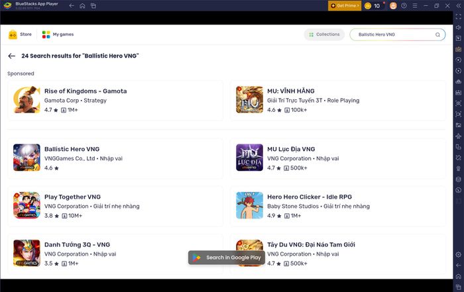
Task: Click 'Giải Trí Trực Tuyến 3T' developer text
Action: click(x=295, y=101)
